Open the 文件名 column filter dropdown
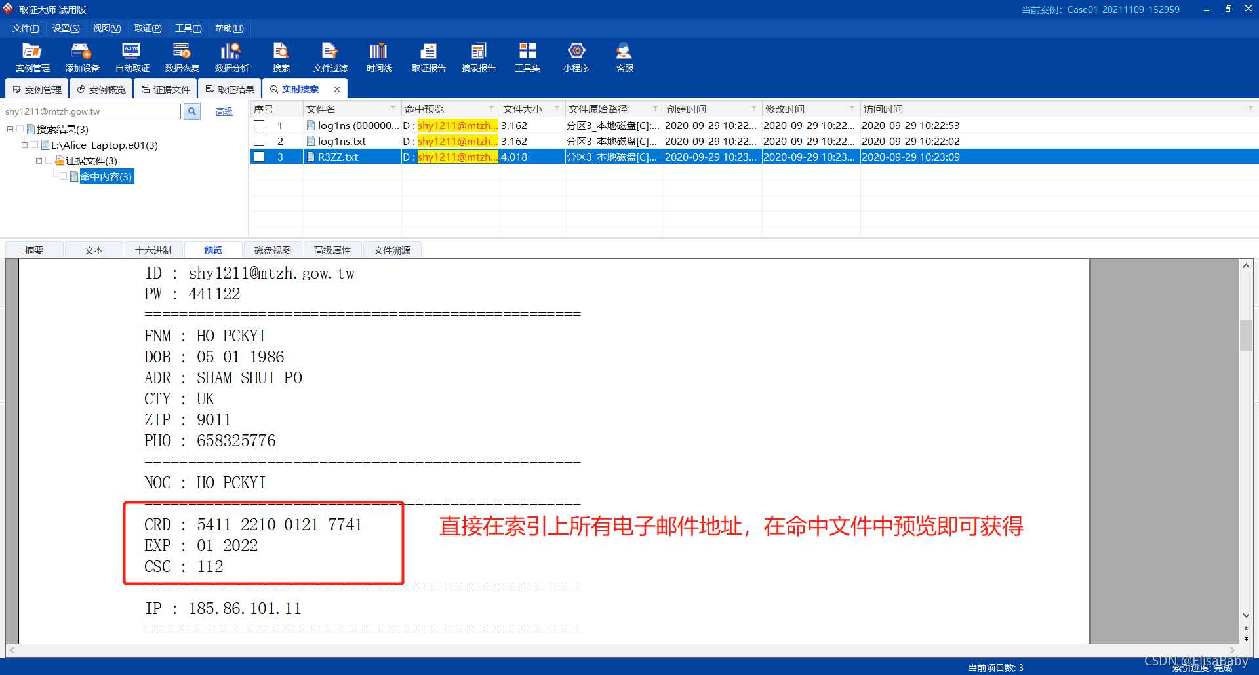This screenshot has width=1259, height=675. [x=393, y=108]
